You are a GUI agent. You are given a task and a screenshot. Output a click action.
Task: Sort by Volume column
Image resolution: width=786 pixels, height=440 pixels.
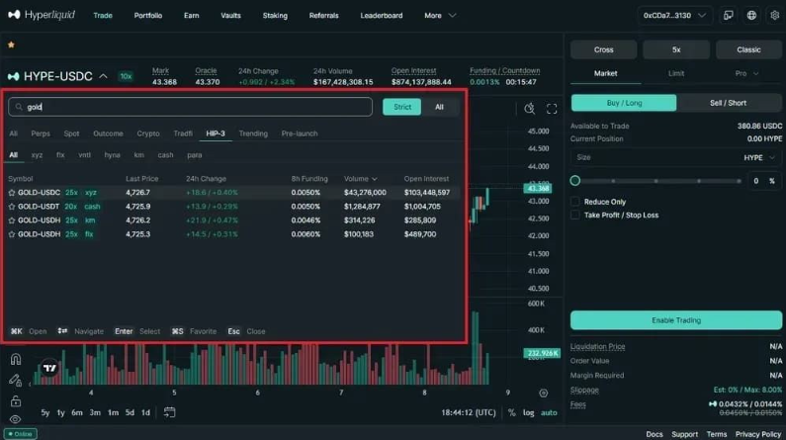[x=361, y=178]
